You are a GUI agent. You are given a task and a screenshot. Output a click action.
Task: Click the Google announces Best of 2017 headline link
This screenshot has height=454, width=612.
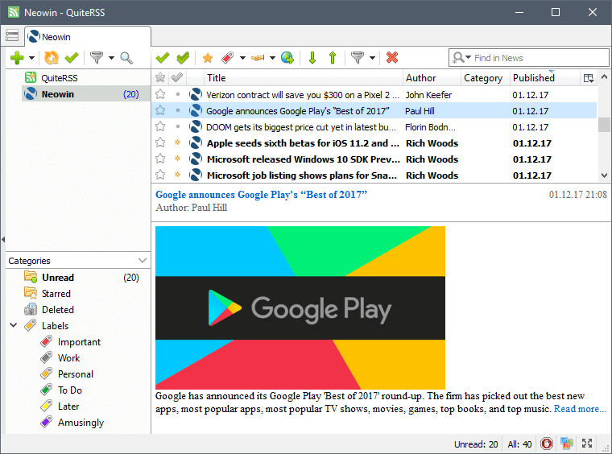point(261,194)
